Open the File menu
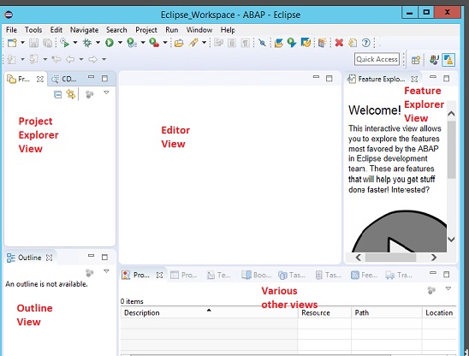 pos(11,30)
